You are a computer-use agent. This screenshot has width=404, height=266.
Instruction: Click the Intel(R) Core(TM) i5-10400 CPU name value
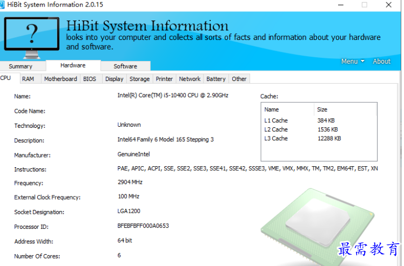173,96
